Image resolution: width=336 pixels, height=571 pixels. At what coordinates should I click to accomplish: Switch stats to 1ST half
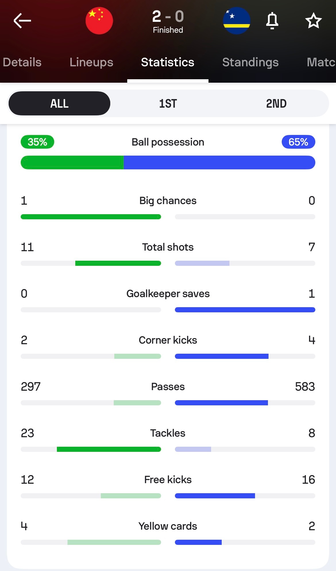(x=168, y=103)
